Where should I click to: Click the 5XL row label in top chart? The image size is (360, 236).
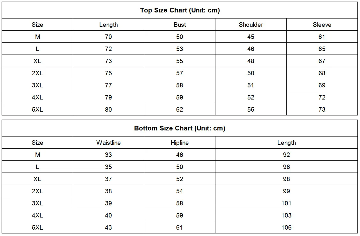[x=37, y=109]
